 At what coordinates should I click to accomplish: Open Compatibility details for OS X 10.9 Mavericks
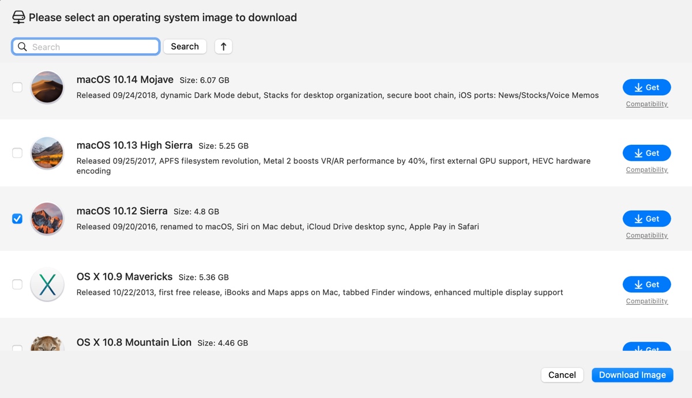[x=646, y=301]
